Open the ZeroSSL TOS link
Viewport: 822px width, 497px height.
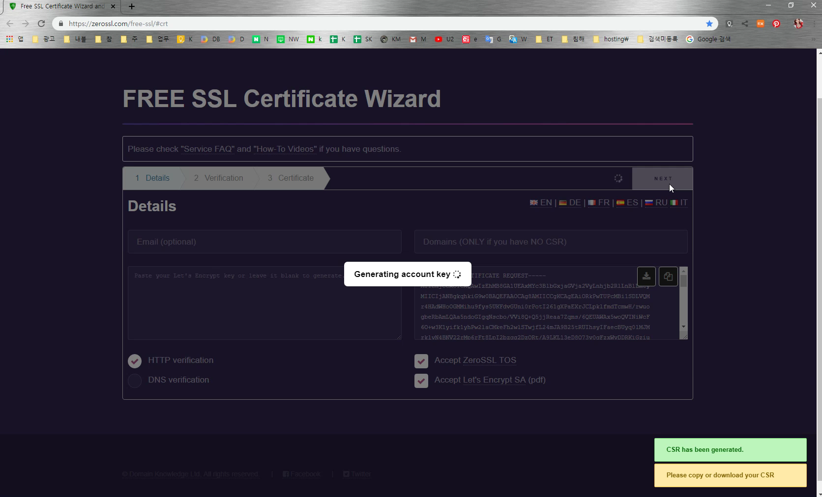489,360
